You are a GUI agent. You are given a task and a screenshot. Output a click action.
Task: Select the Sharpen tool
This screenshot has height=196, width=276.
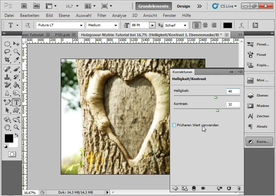[x=7, y=93]
